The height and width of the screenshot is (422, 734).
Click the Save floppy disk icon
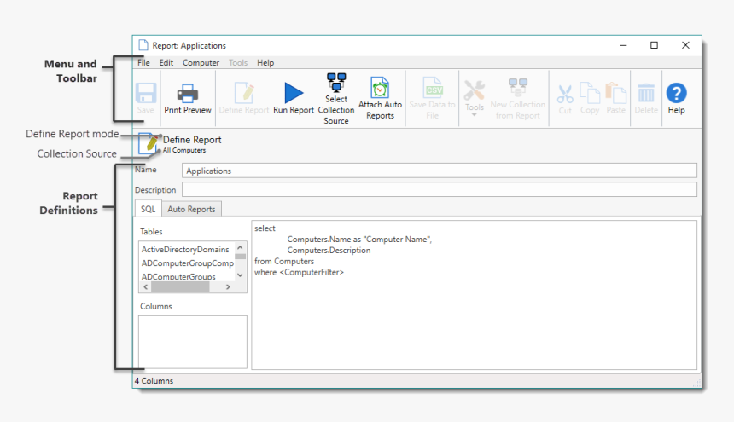pos(146,93)
